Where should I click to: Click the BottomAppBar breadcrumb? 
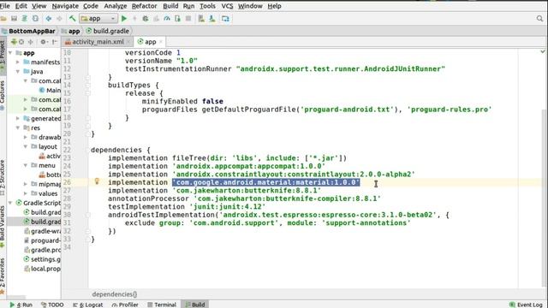(x=28, y=31)
